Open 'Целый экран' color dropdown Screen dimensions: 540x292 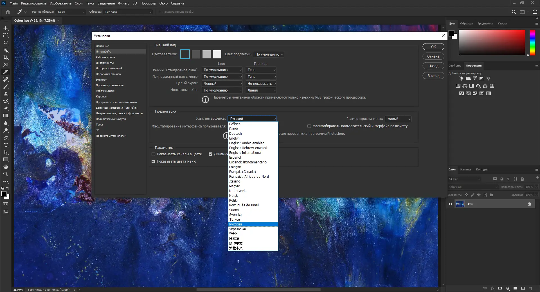click(x=222, y=84)
